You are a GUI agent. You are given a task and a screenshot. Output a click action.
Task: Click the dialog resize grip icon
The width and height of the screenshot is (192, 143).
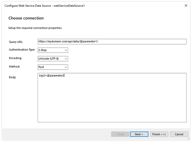point(188,139)
